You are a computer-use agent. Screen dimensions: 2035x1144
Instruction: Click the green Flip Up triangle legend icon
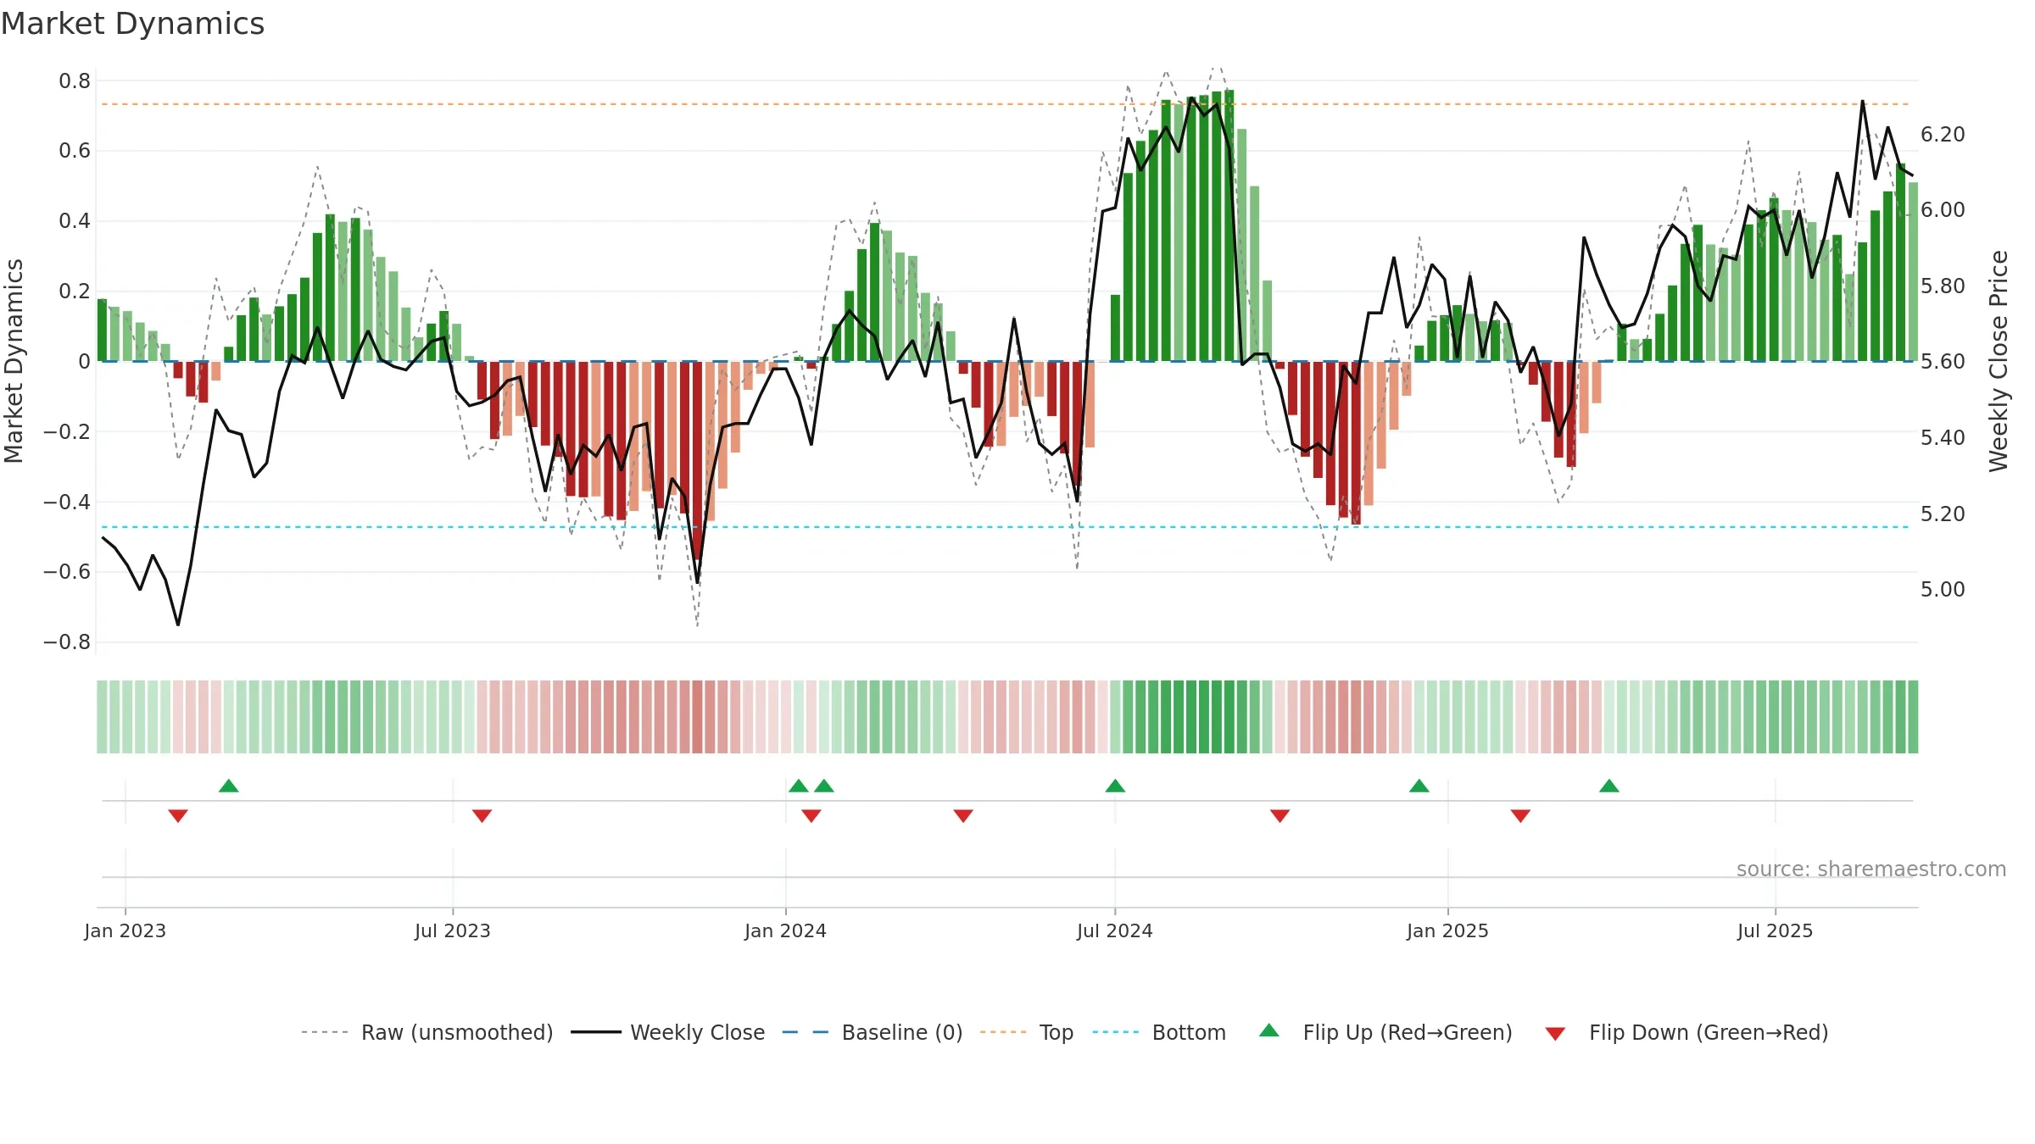(x=1269, y=1030)
